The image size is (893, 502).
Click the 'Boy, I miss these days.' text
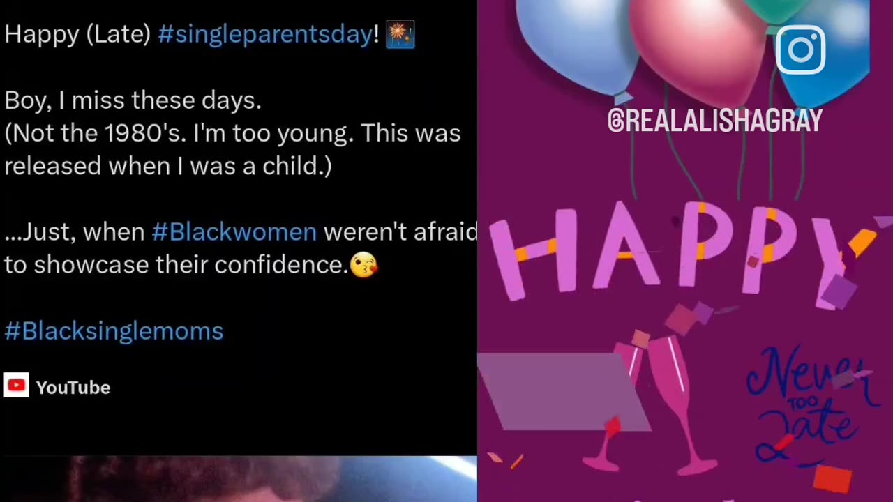coord(133,100)
